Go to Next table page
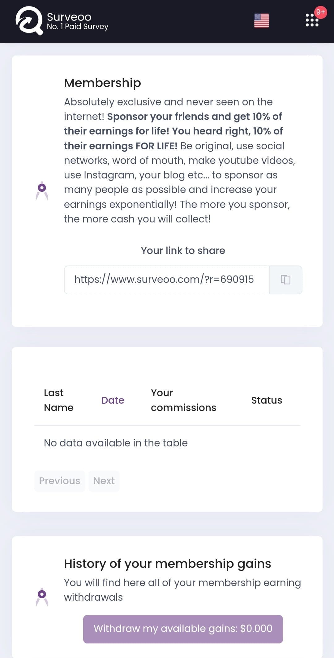 [104, 481]
